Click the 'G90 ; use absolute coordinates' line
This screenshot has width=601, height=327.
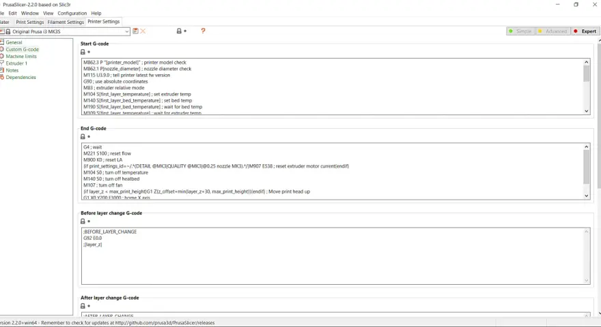[115, 82]
